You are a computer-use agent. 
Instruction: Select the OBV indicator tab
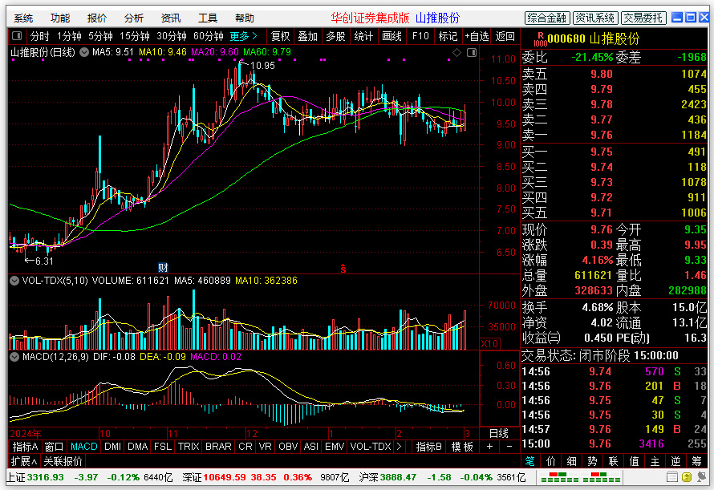[288, 447]
